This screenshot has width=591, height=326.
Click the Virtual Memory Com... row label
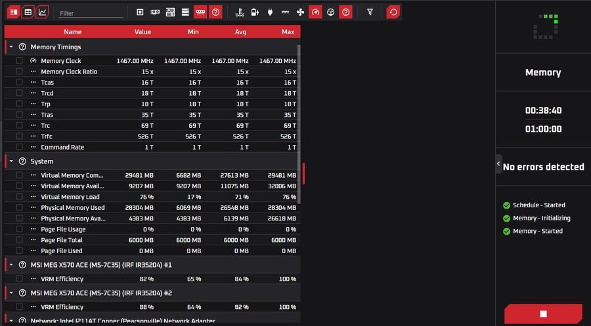[x=72, y=175]
